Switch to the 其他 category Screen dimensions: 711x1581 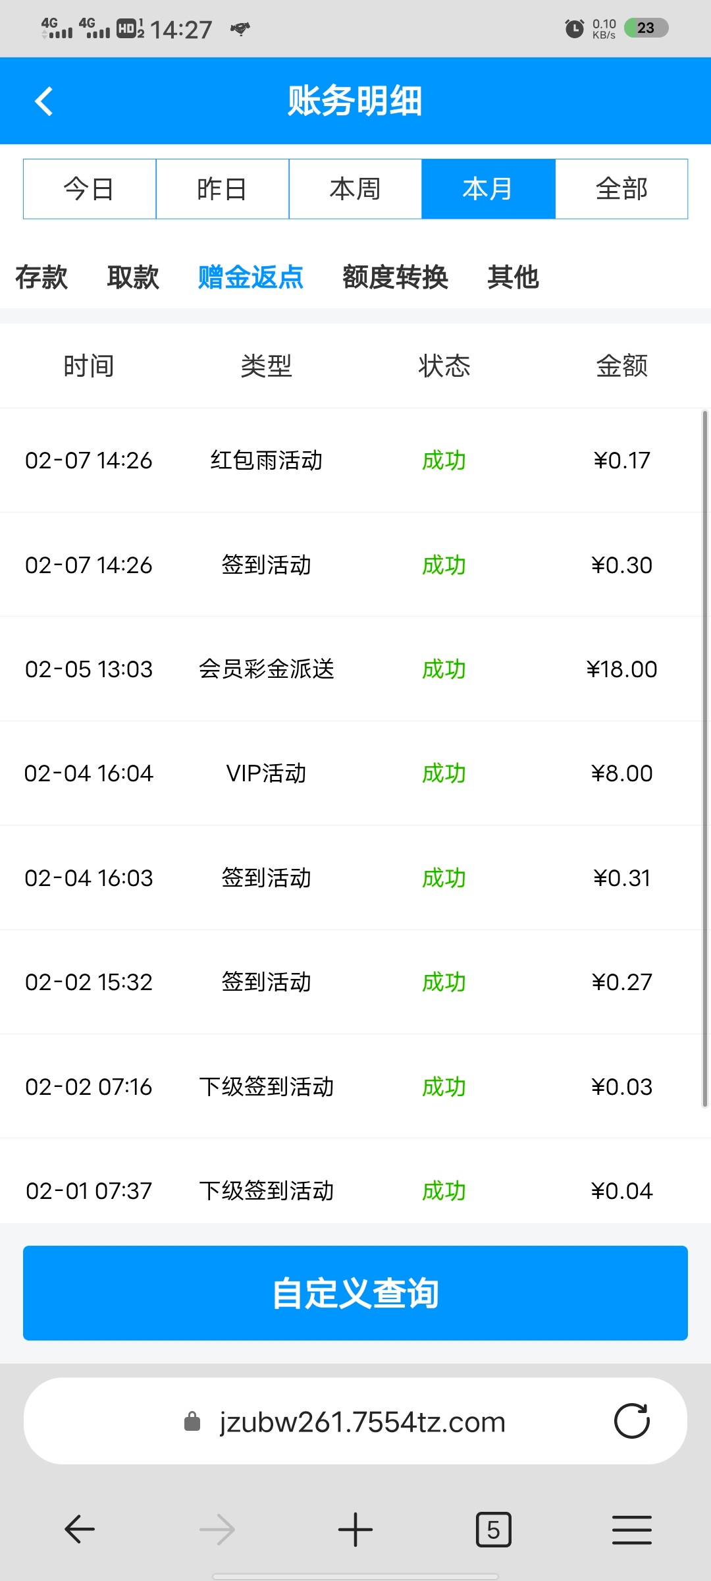point(513,277)
